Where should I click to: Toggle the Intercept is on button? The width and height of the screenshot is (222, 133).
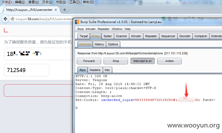(x=143, y=61)
